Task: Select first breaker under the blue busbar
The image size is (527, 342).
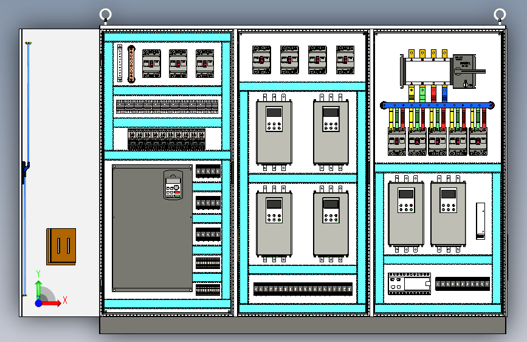Action: (397, 141)
